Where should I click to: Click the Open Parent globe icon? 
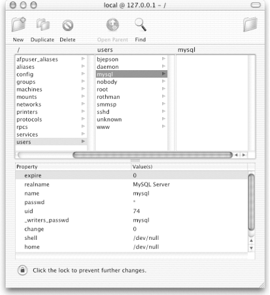tap(113, 24)
